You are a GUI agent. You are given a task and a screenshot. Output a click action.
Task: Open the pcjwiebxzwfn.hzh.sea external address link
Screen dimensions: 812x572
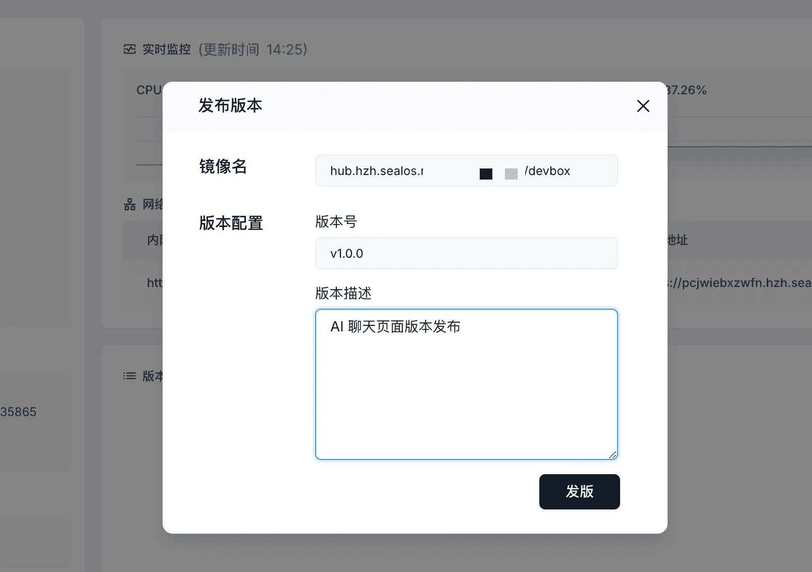pos(740,283)
